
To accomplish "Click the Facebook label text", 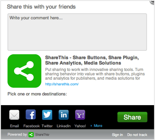I will [31, 126].
